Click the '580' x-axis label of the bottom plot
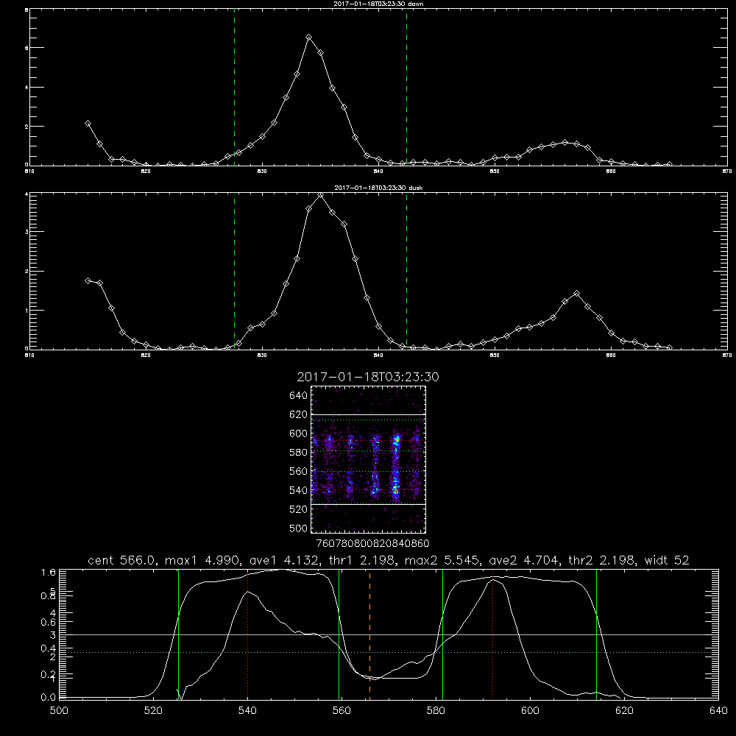The width and height of the screenshot is (736, 736). tap(436, 711)
